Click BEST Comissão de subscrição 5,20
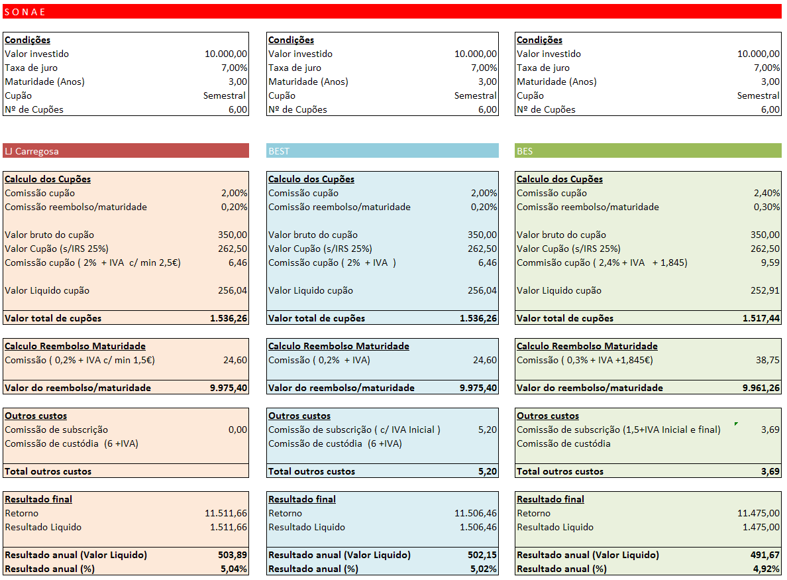Viewport: 787px width, 580px height. pos(488,430)
